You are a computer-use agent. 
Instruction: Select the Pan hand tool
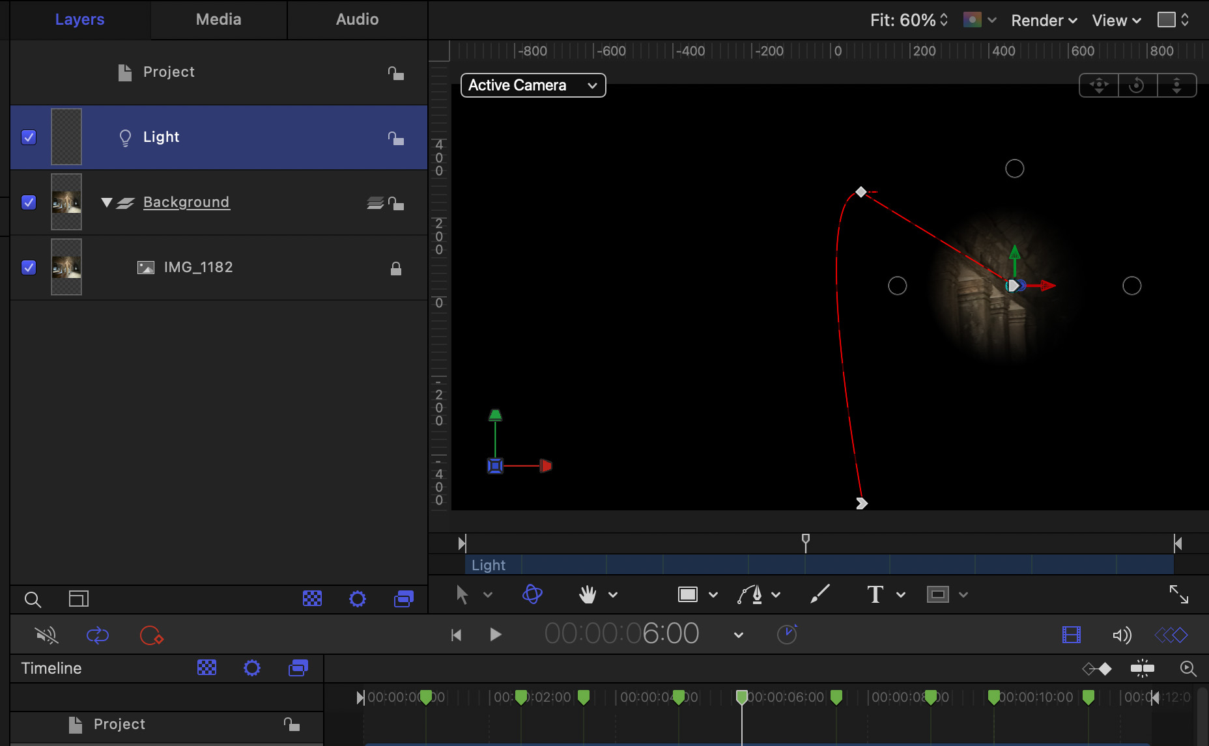[588, 594]
